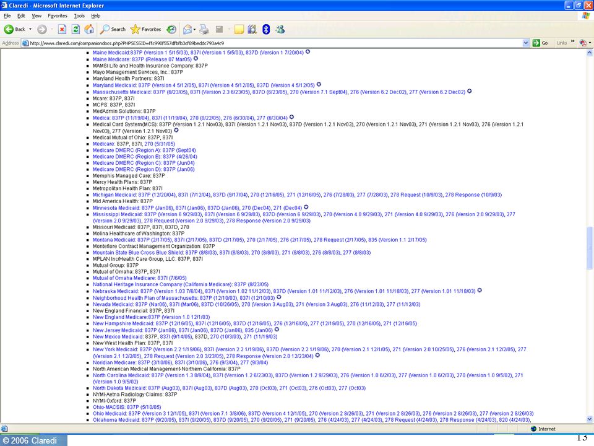Refresh the page using the green arrows icon

(75, 29)
